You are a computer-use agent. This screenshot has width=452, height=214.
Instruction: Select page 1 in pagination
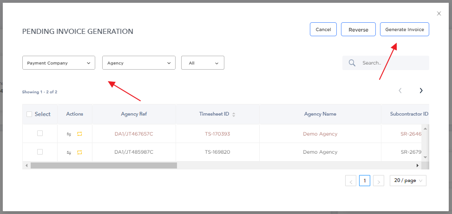coord(365,181)
